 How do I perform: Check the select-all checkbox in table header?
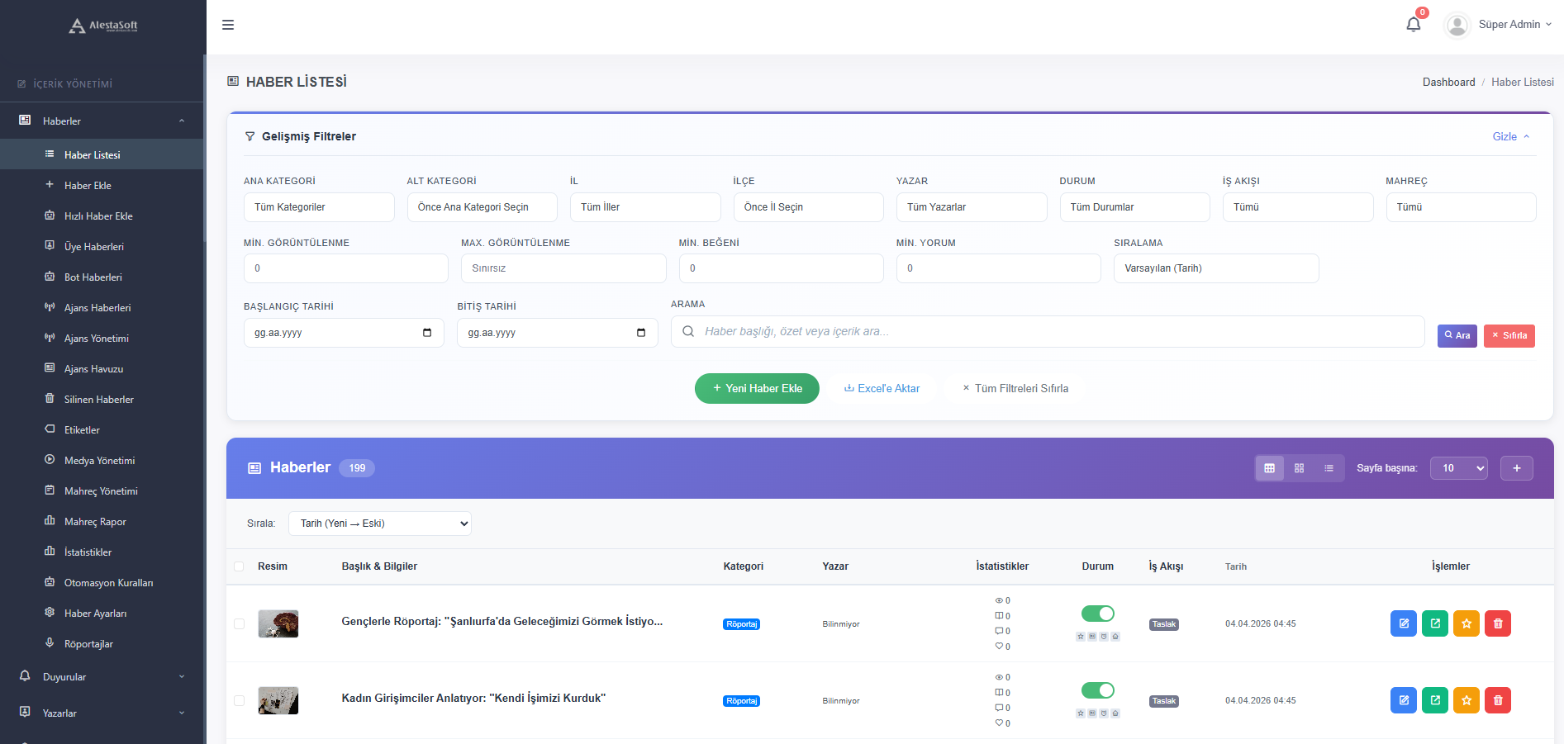click(239, 566)
